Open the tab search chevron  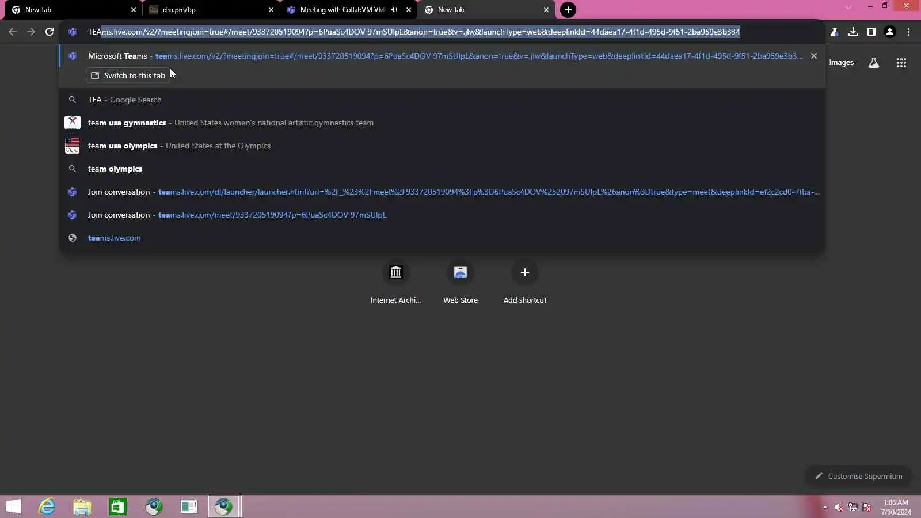[x=848, y=7]
